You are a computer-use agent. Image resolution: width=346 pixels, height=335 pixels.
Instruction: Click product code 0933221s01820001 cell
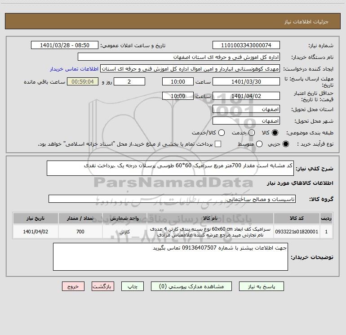pyautogui.click(x=297, y=232)
